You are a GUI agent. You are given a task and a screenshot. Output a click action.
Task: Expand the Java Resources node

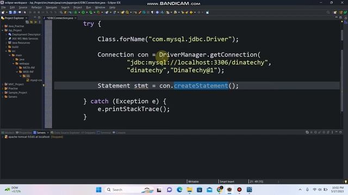point(6,43)
